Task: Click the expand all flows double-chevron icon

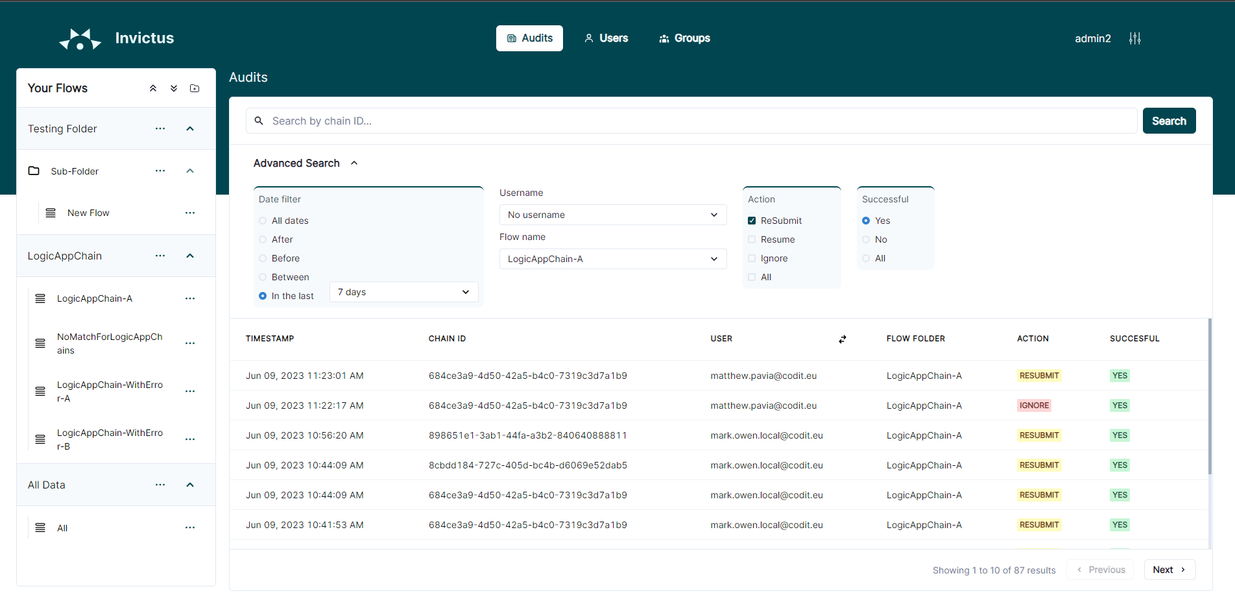Action: coord(174,88)
